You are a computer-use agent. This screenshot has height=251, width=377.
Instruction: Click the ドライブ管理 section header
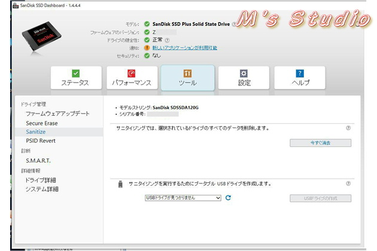point(33,104)
